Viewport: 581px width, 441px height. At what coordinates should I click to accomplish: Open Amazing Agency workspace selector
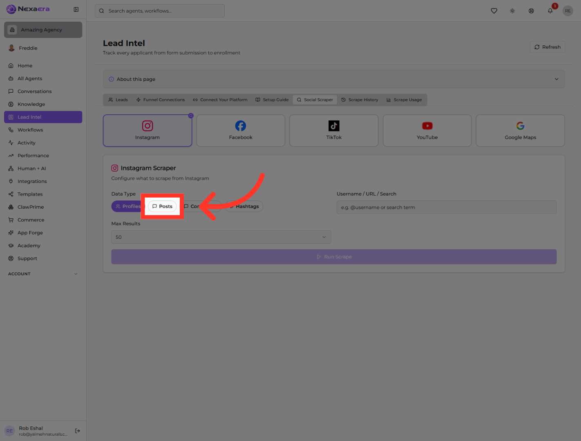(43, 30)
